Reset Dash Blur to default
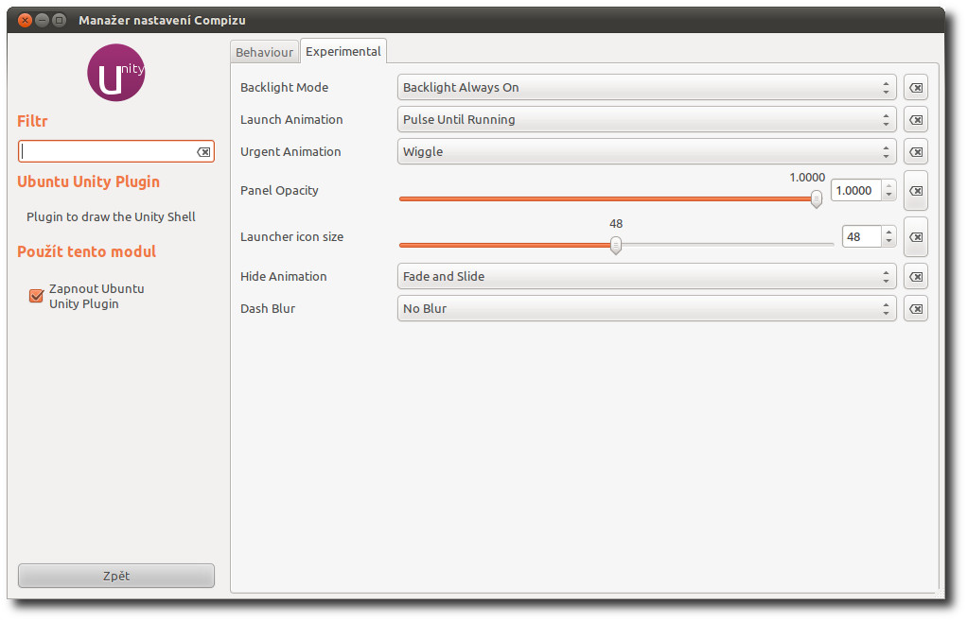This screenshot has width=967, height=621. [915, 309]
